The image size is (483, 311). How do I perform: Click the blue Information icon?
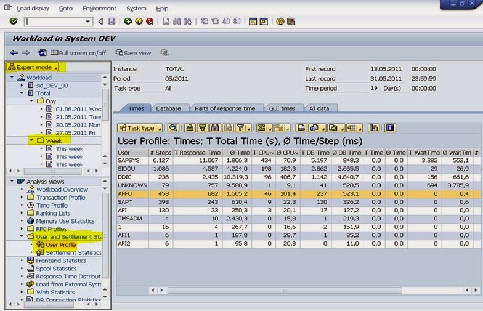coord(391,128)
